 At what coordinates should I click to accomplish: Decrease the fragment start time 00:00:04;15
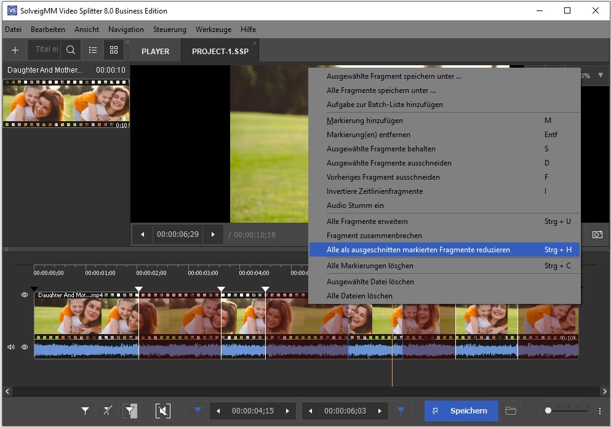[x=218, y=411]
